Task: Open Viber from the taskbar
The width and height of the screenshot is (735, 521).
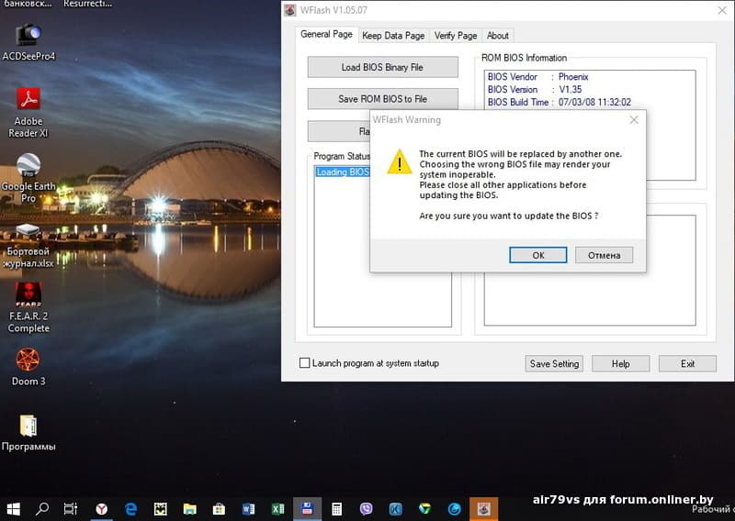Action: [x=367, y=508]
